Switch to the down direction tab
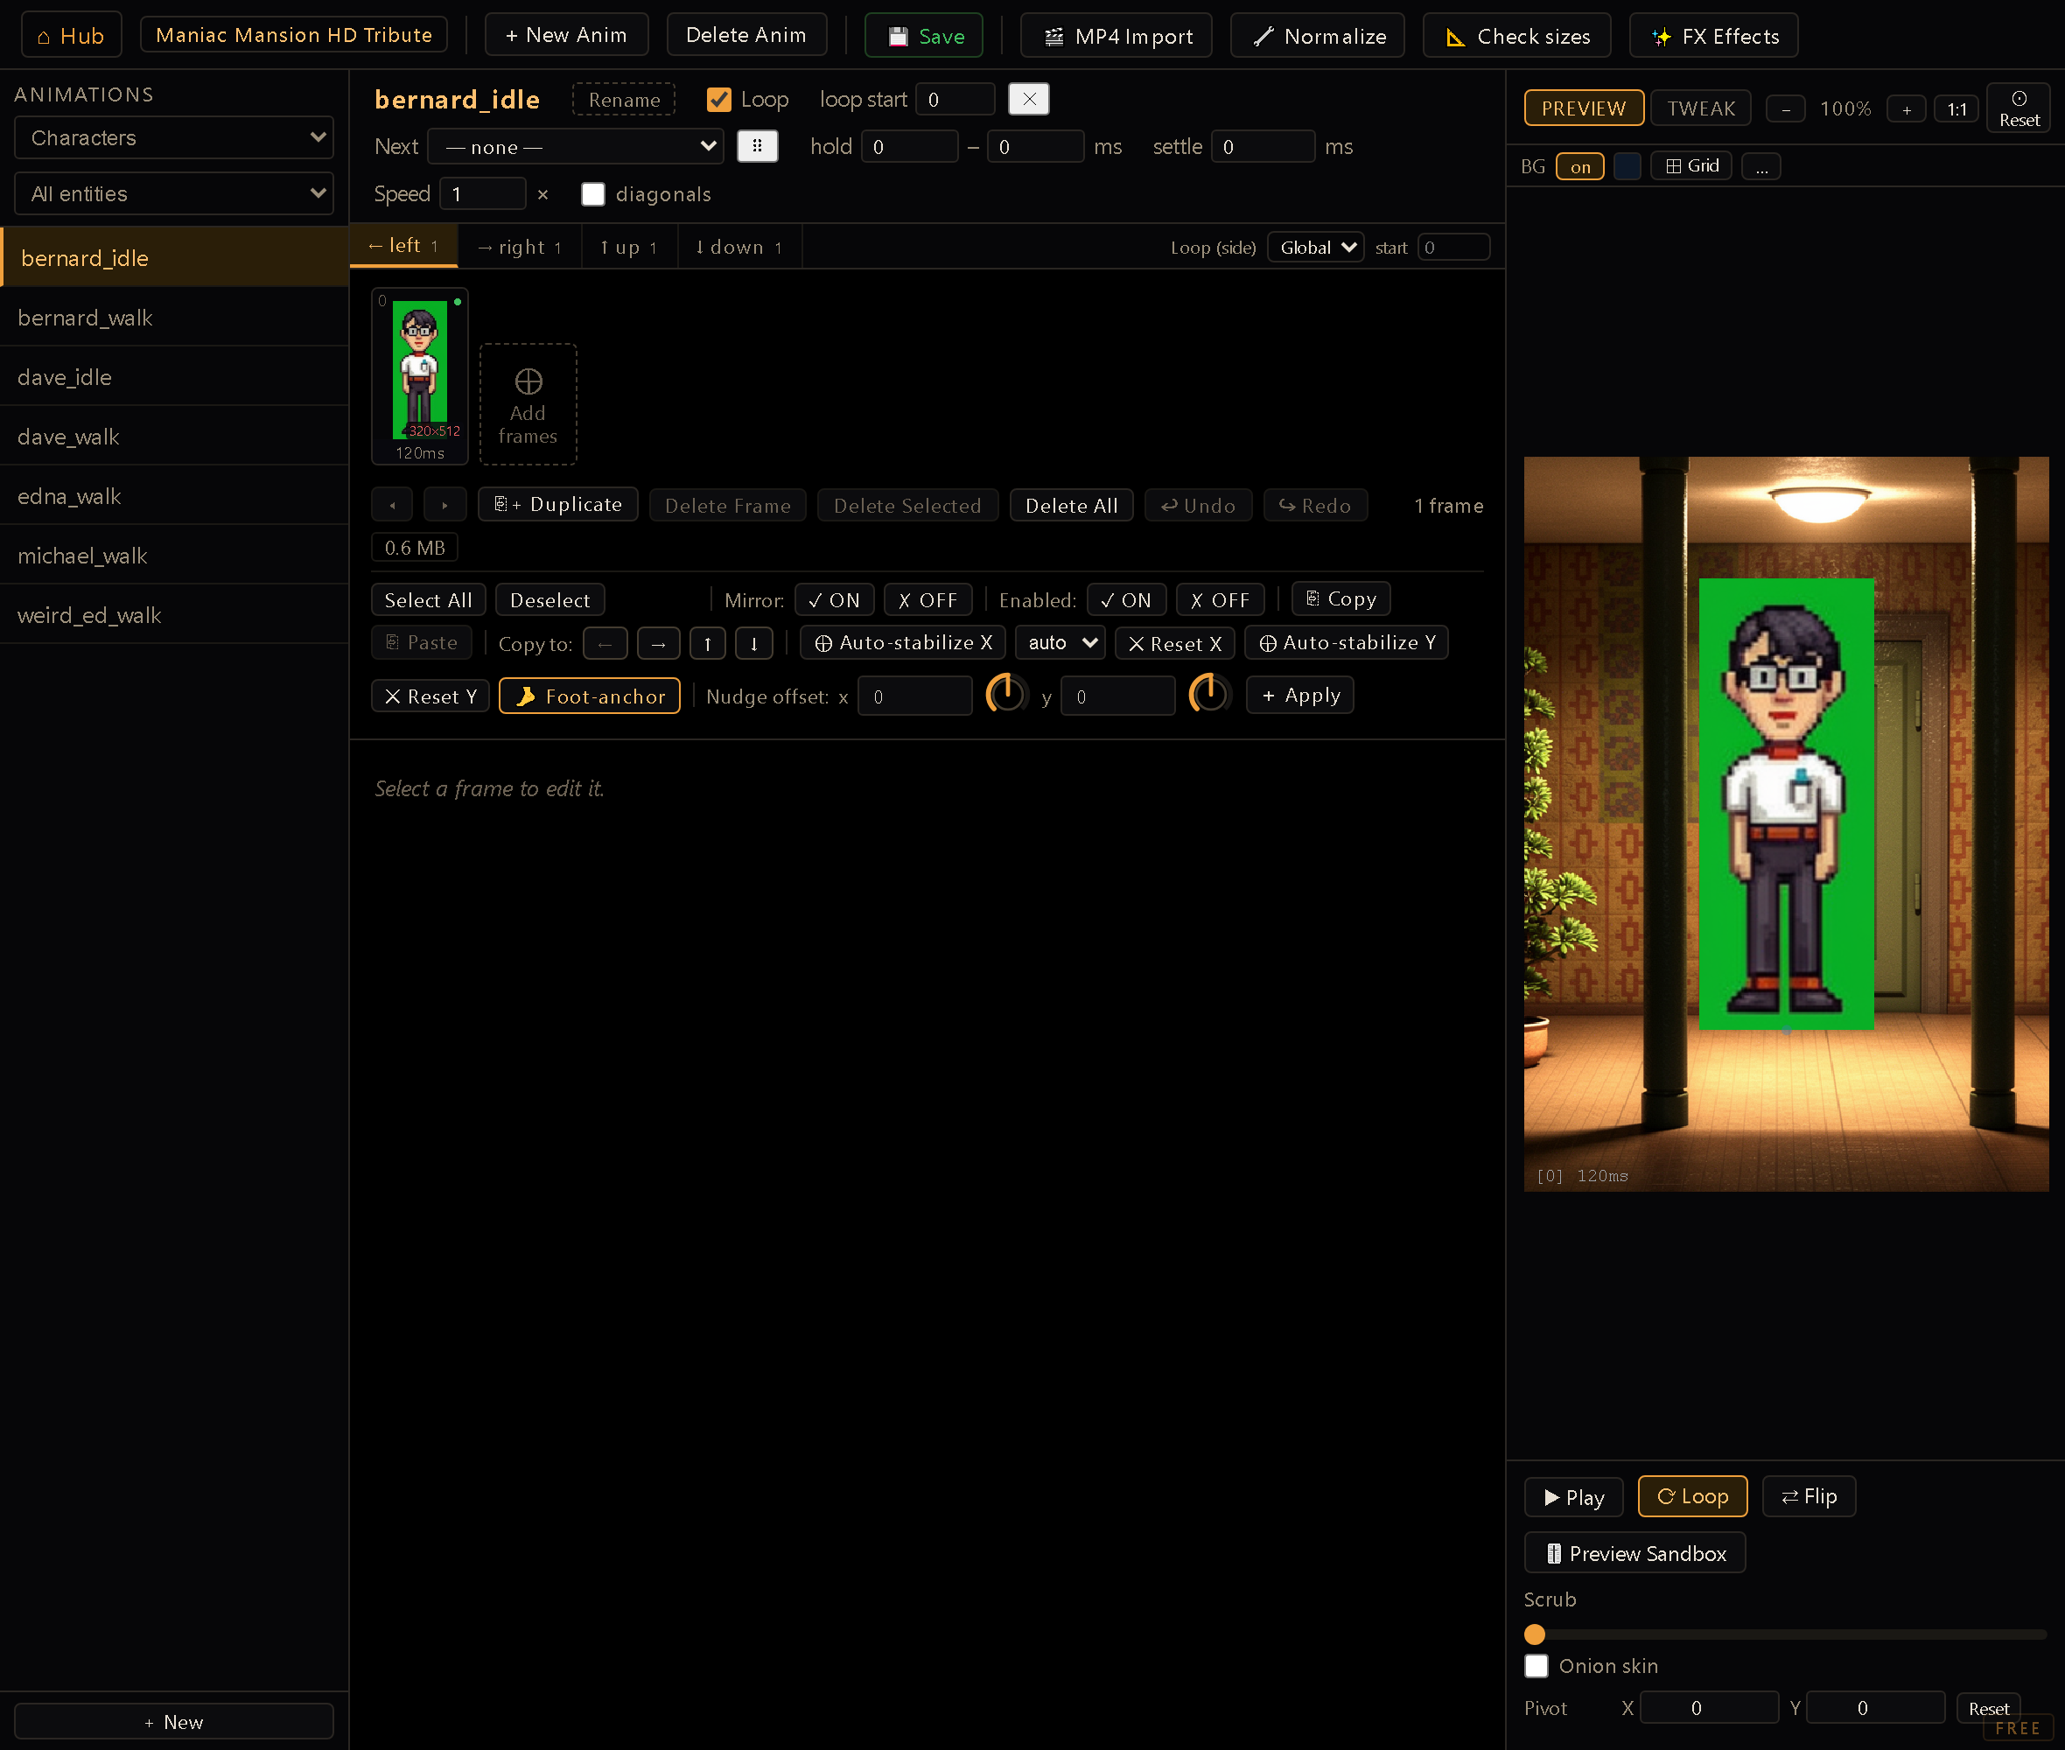The width and height of the screenshot is (2065, 1750). pyautogui.click(x=738, y=247)
